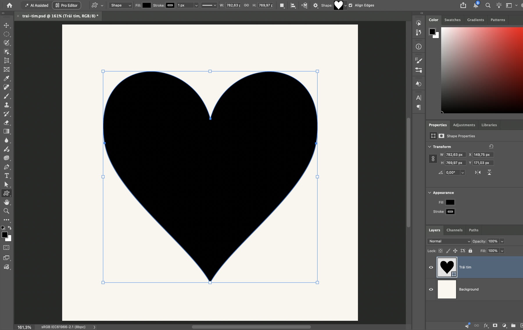Toggle lock image pixels
This screenshot has width=523, height=330.
click(448, 251)
